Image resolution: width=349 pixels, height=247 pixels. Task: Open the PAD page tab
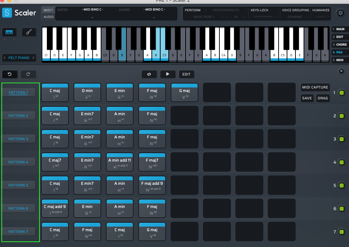point(340,52)
